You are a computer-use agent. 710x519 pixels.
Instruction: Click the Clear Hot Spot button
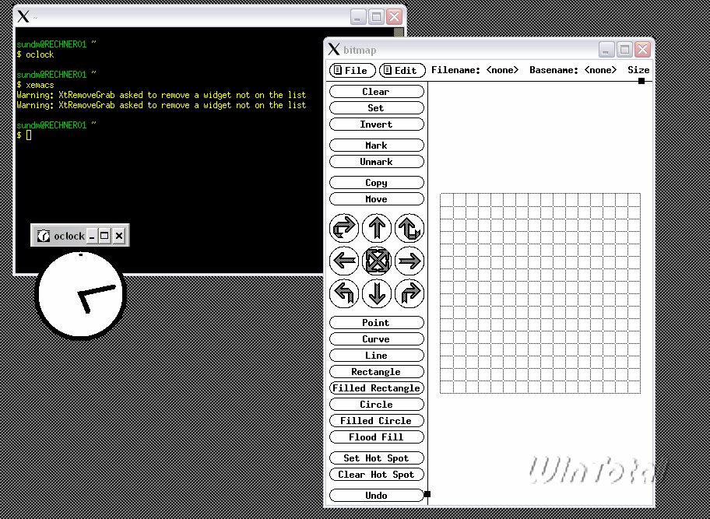(377, 474)
